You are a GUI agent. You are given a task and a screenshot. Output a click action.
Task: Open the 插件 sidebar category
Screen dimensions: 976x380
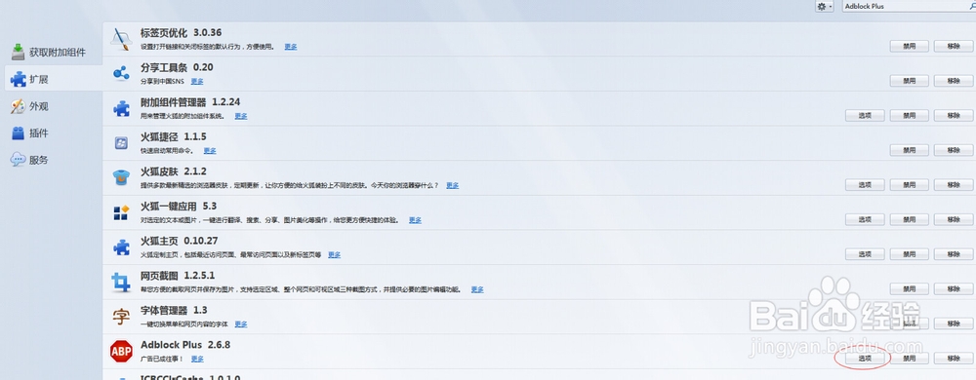point(29,133)
